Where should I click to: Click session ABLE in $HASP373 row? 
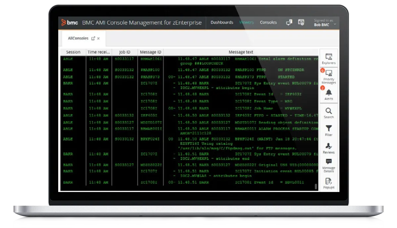coord(68,77)
